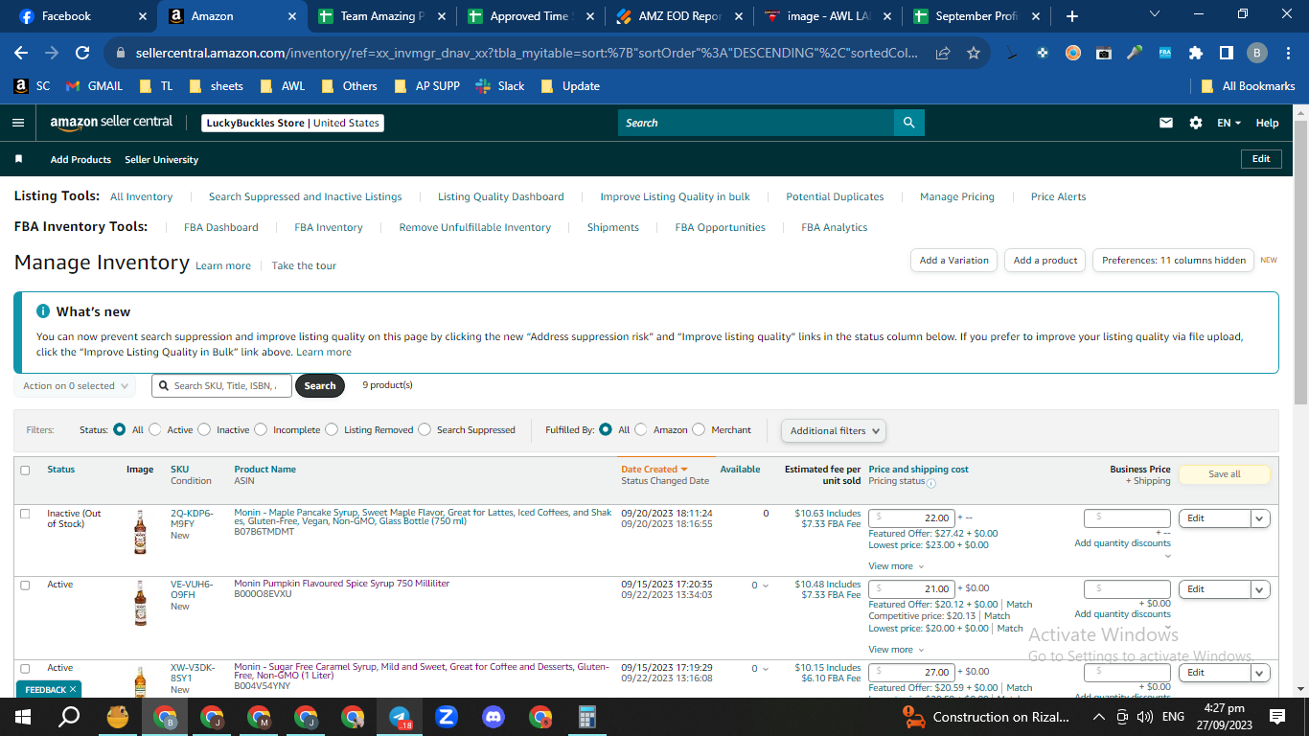Expand Edit dropdown arrow for Pumpkin Spice Syrup
Screen dimensions: 1309x736
pyautogui.click(x=1260, y=589)
